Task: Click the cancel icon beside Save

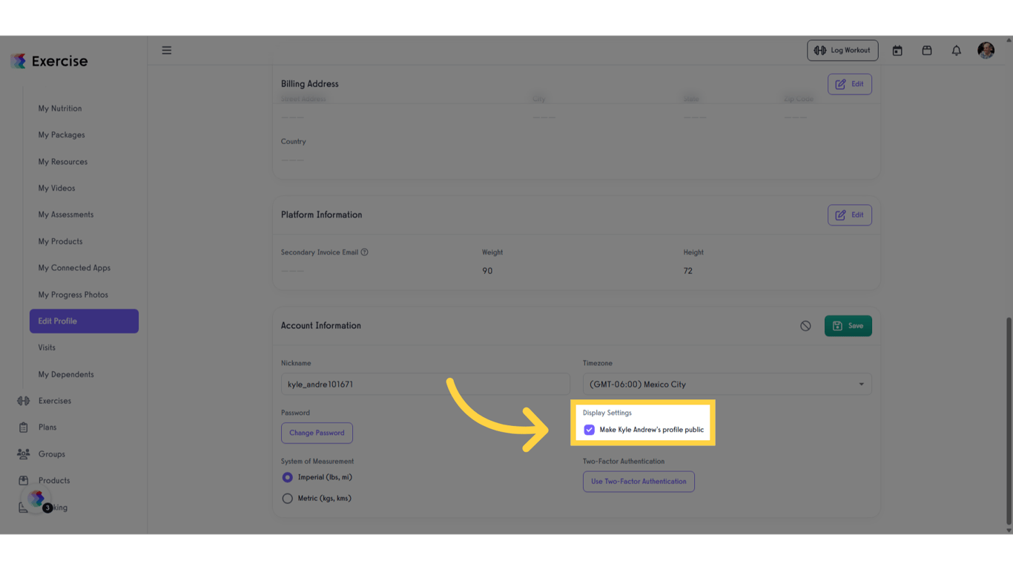Action: [x=805, y=326]
